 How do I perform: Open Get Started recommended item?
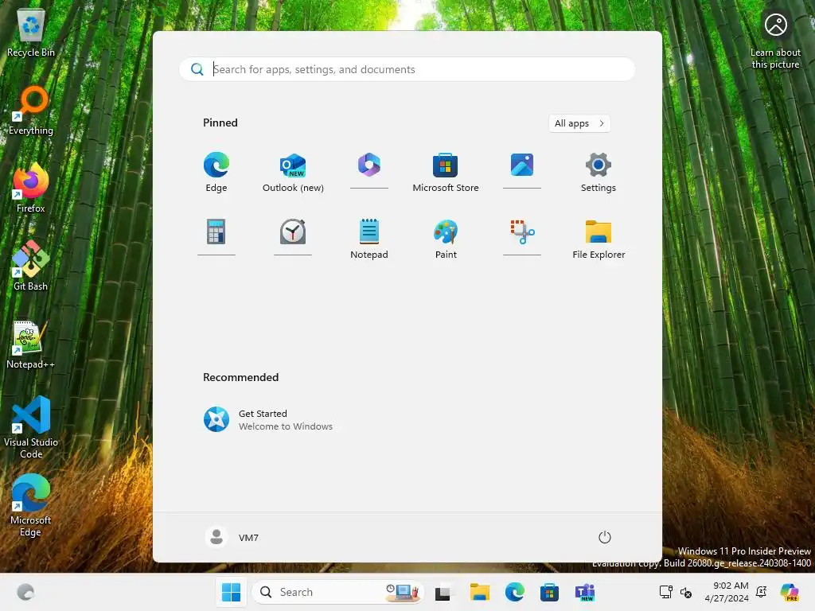[268, 419]
